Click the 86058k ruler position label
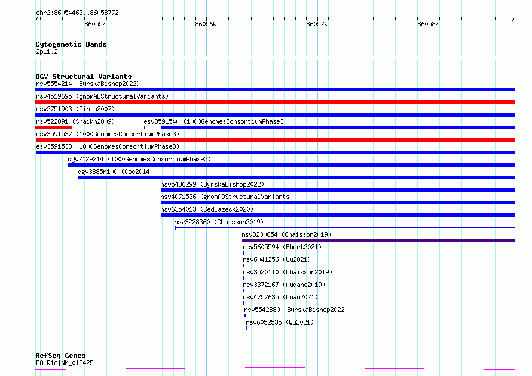The width and height of the screenshot is (532, 376). pos(428,24)
